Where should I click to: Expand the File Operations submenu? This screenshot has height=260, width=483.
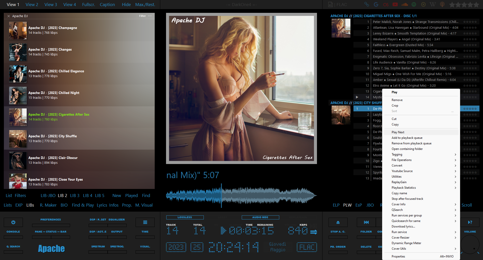pos(421,160)
